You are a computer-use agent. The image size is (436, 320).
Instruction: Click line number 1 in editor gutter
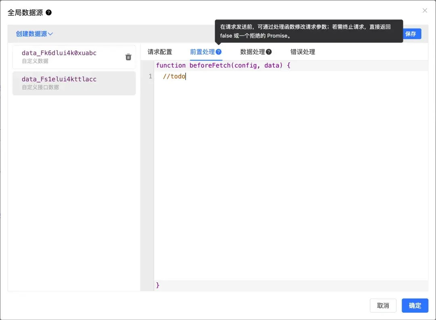pyautogui.click(x=150, y=76)
